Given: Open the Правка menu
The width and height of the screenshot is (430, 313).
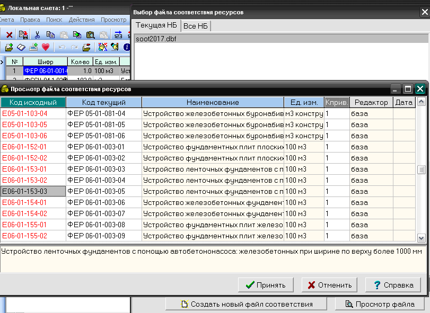Looking at the screenshot, I should [30, 20].
